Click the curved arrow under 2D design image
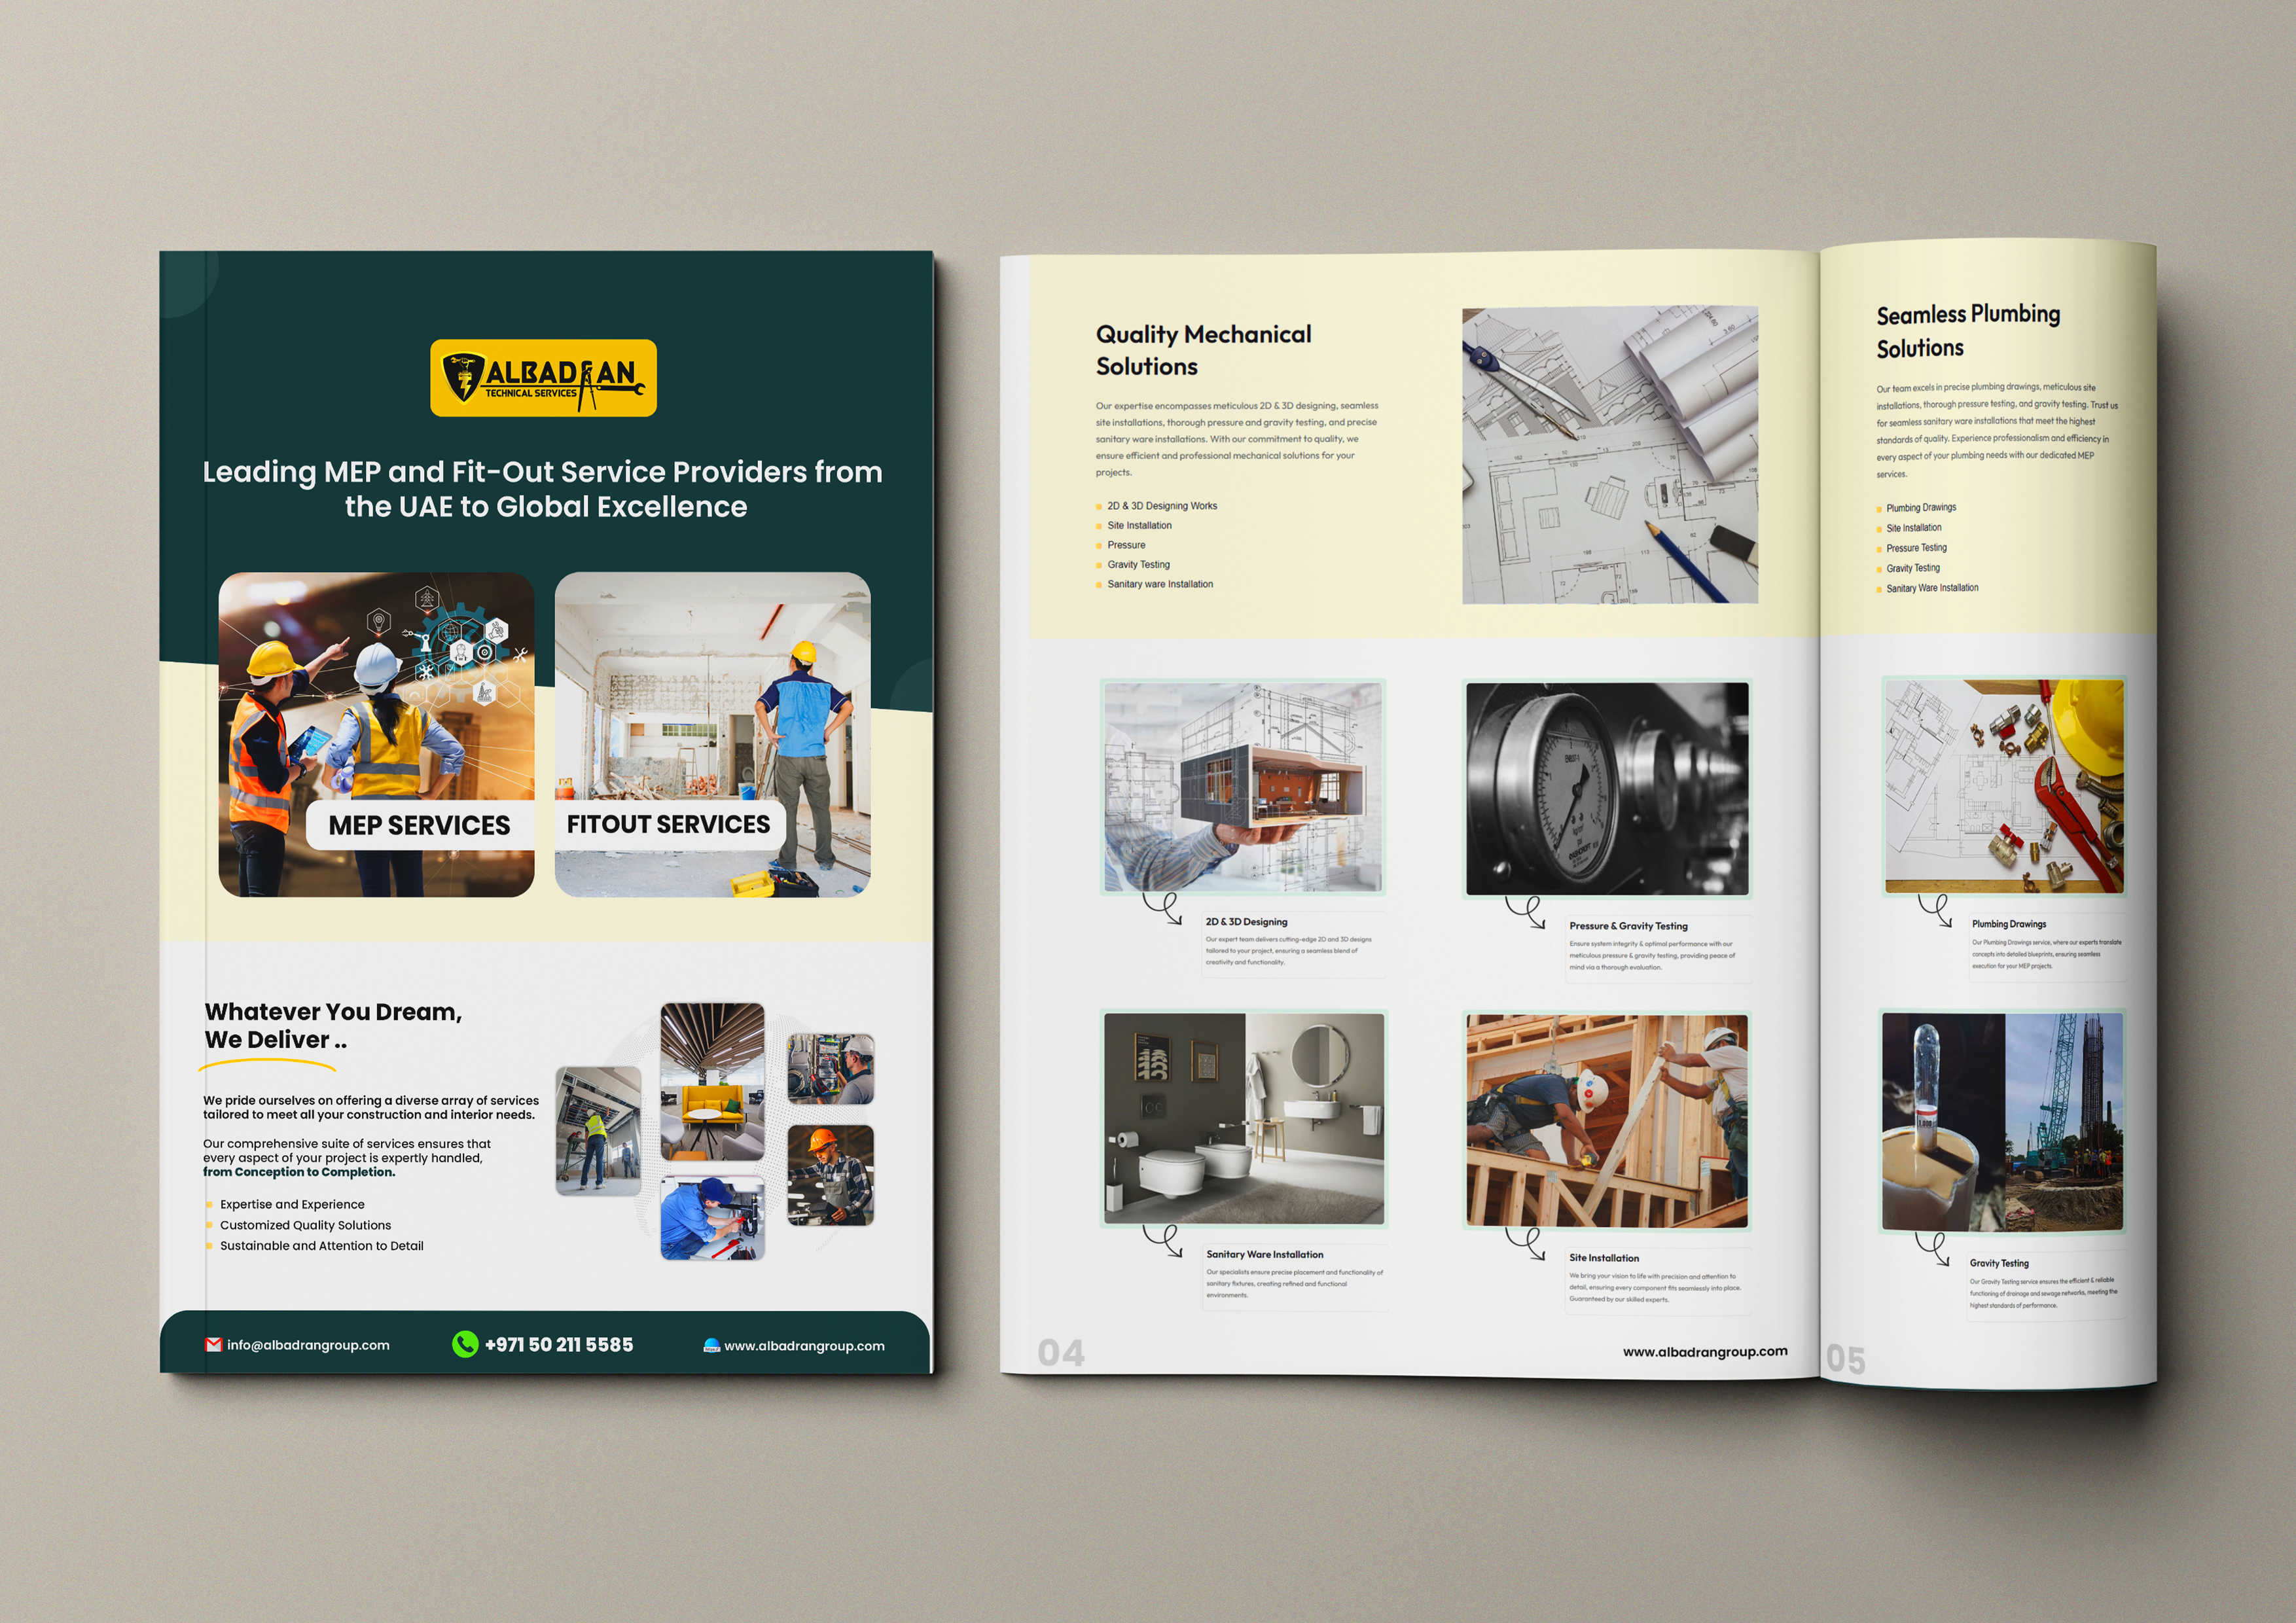This screenshot has width=2296, height=1623. [x=1163, y=910]
